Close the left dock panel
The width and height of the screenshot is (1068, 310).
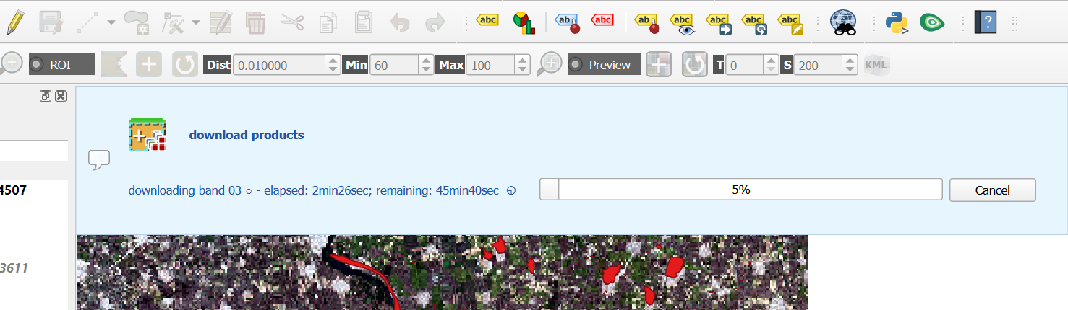point(61,96)
